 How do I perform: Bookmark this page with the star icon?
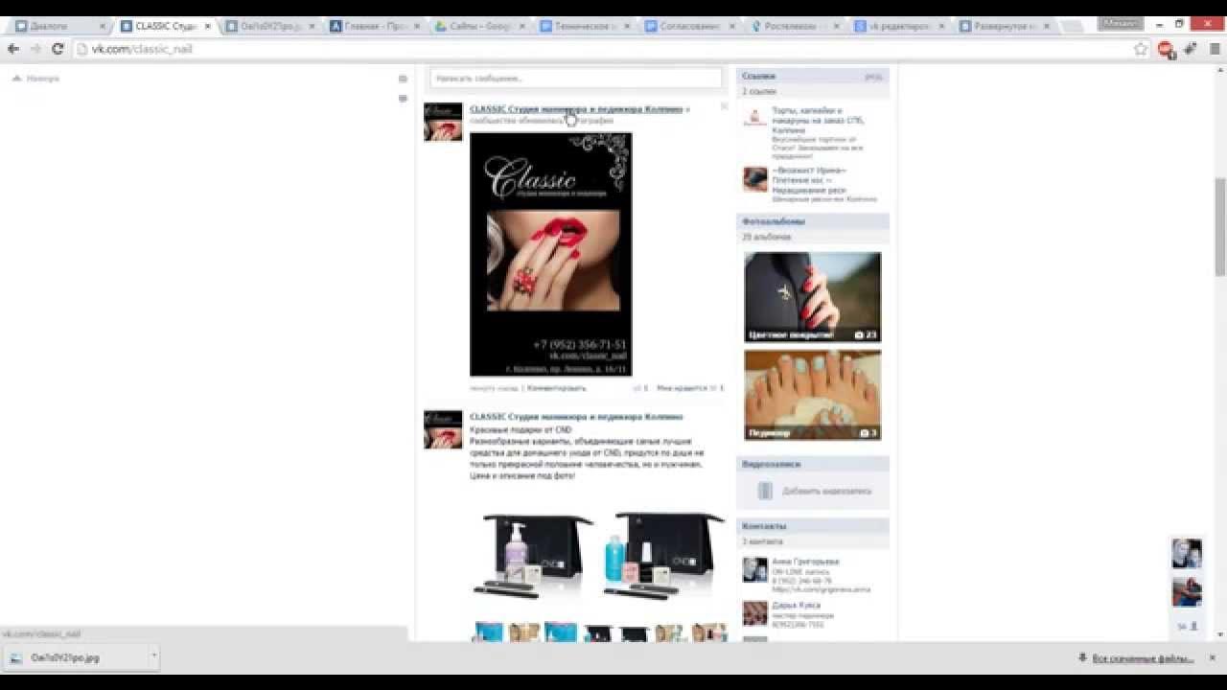point(1141,49)
